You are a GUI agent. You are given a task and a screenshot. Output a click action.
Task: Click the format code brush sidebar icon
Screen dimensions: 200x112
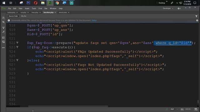(3, 32)
